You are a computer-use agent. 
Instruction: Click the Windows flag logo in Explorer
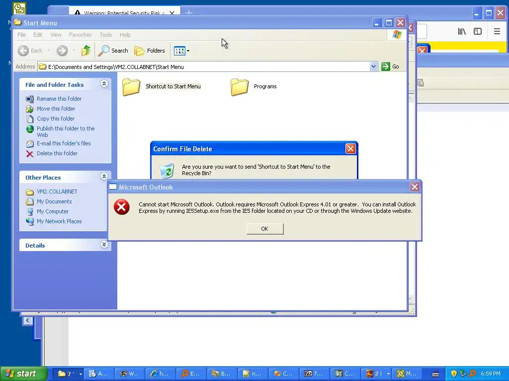point(397,35)
